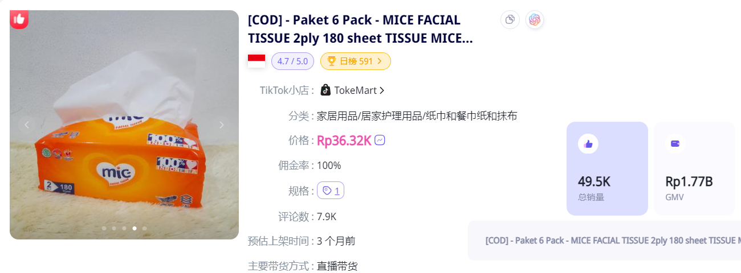
Task: Open the MICE FACIAL TISSUE product title
Action: point(360,29)
